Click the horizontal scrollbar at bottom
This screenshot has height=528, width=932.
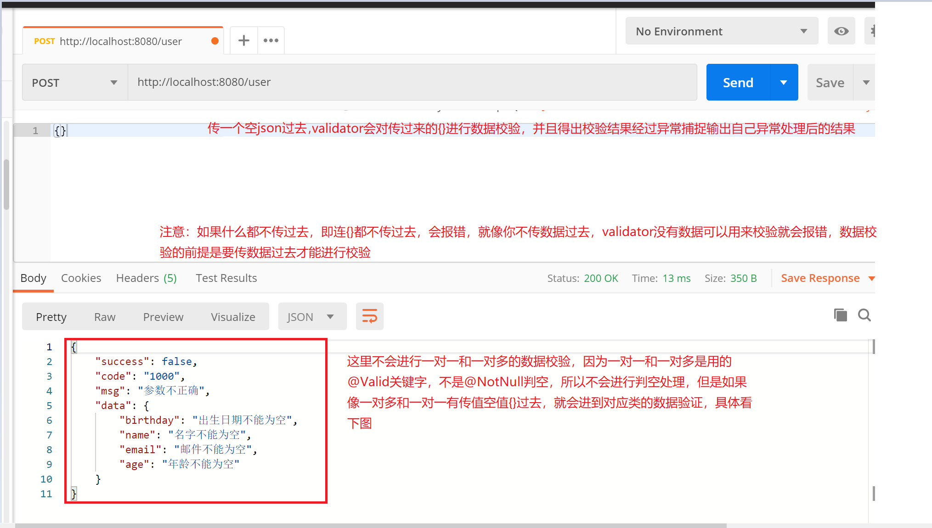click(x=370, y=525)
